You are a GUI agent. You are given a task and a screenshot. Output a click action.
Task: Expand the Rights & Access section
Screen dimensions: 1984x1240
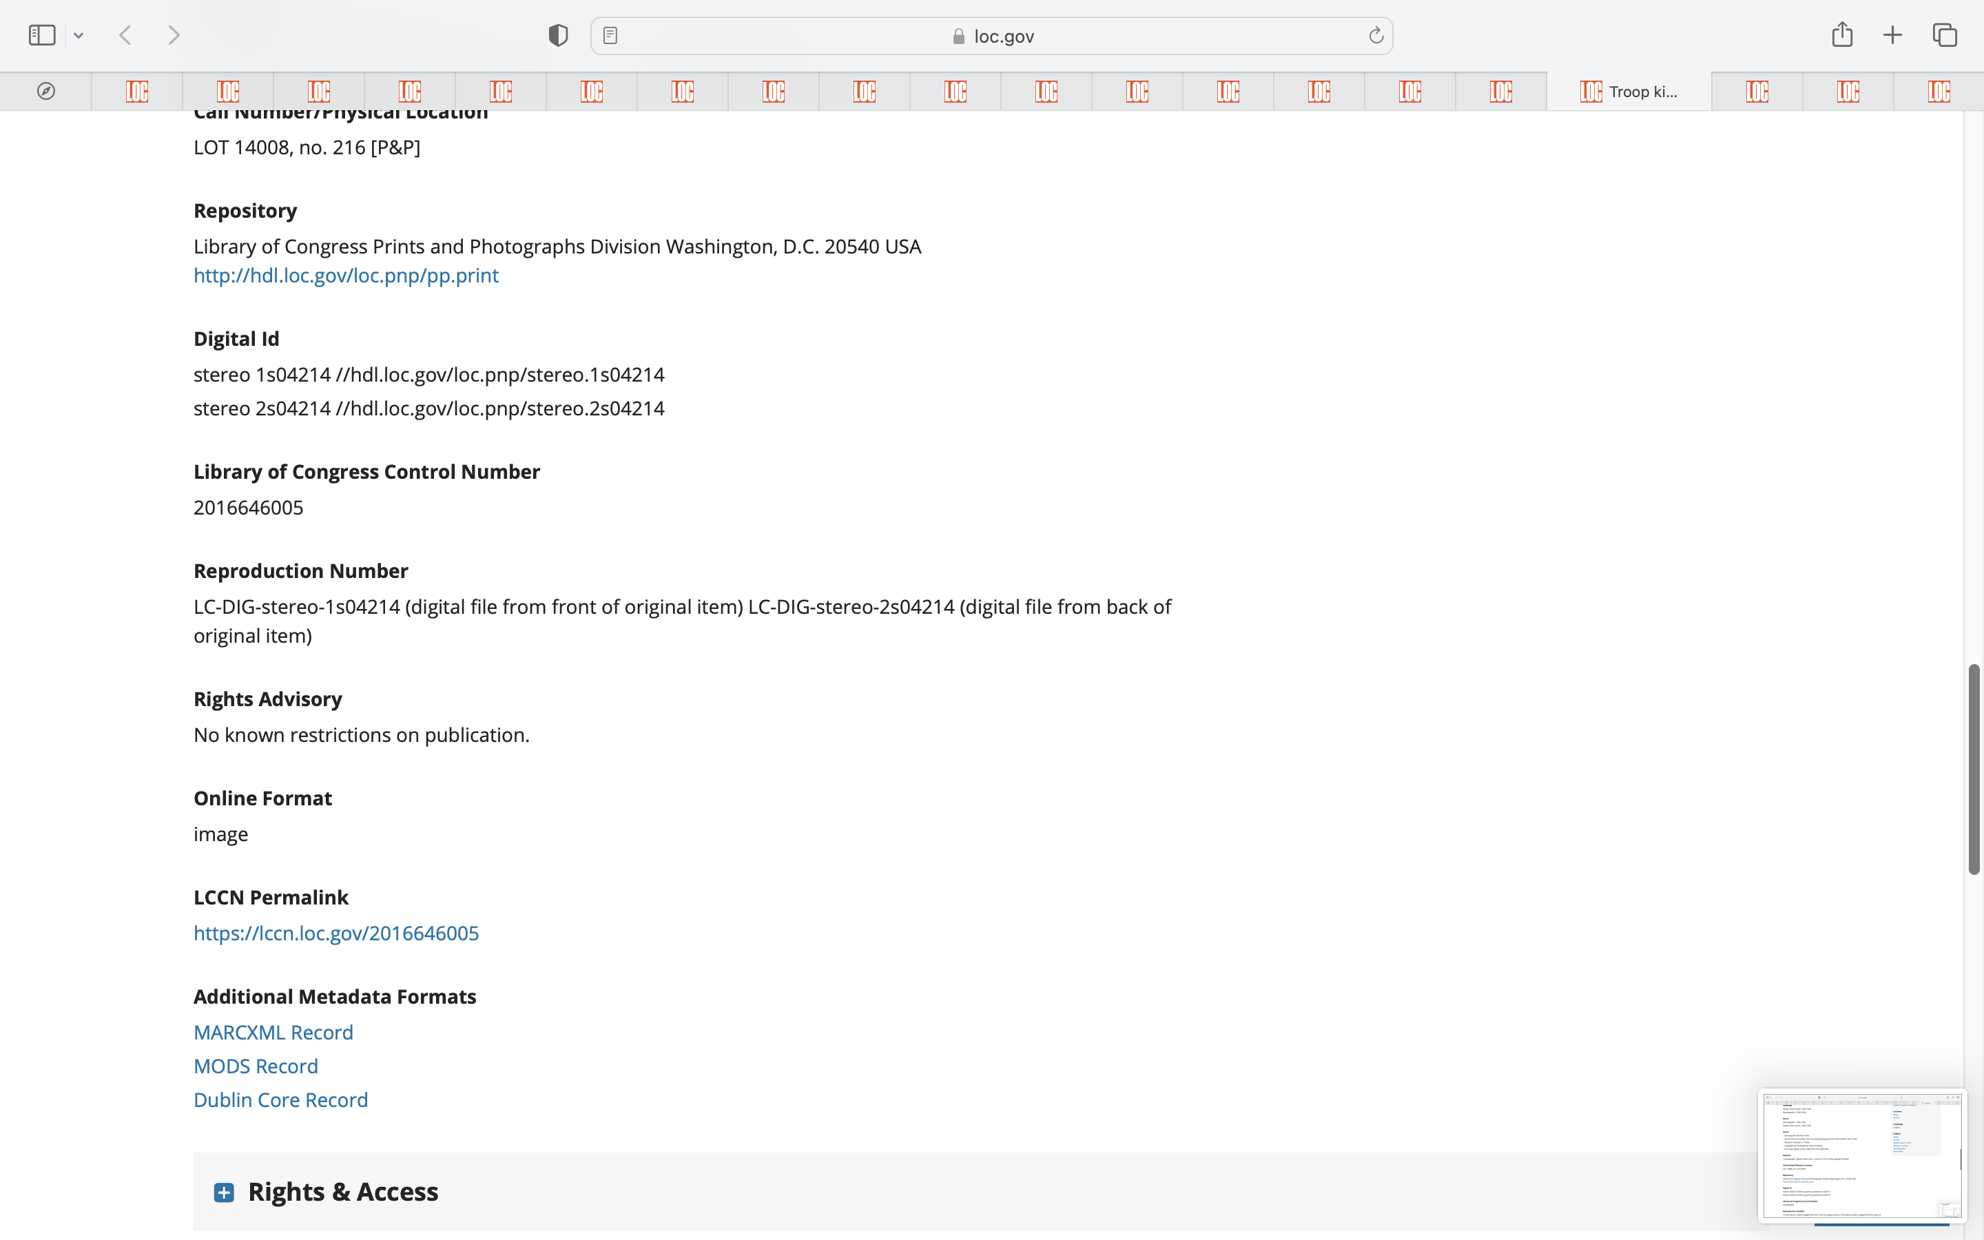click(224, 1192)
